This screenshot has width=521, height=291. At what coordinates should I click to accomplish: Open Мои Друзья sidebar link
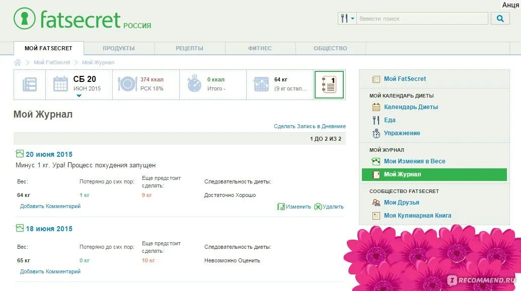click(x=401, y=203)
